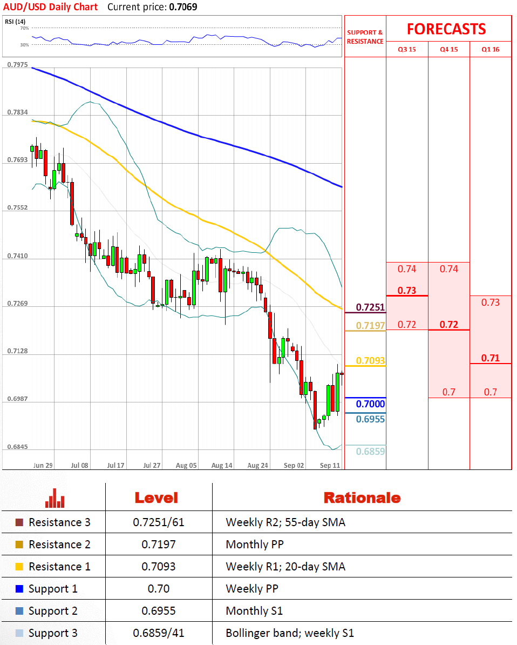This screenshot has width=517, height=645.
Task: Click bold 0.71 forecast in Q1 16
Action: 491,358
